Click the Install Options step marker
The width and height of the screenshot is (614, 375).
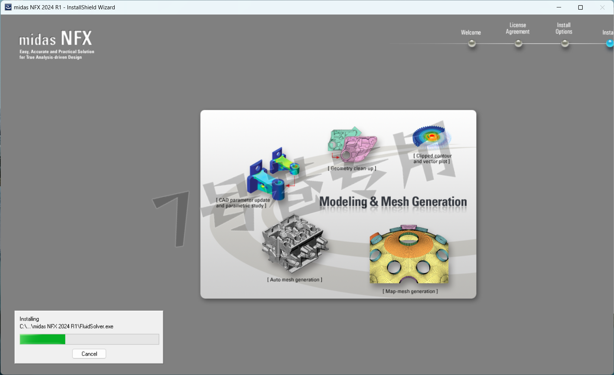pyautogui.click(x=565, y=44)
